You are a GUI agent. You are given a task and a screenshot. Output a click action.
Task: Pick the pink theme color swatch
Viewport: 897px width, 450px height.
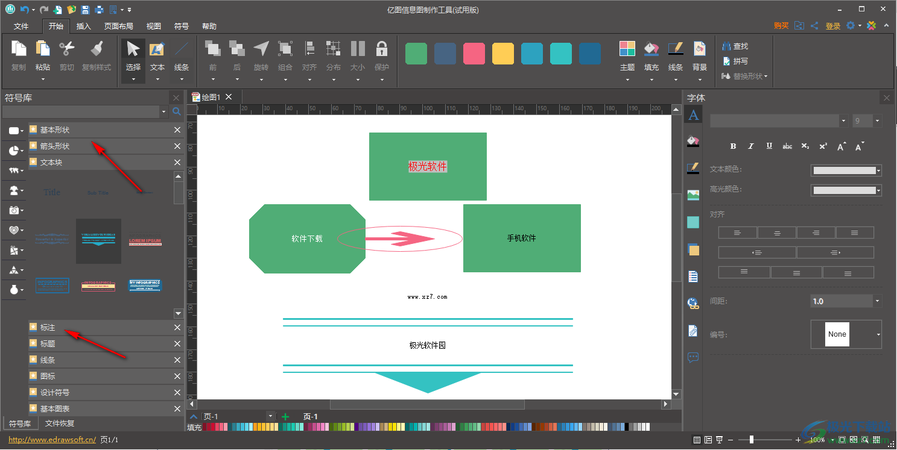(474, 54)
